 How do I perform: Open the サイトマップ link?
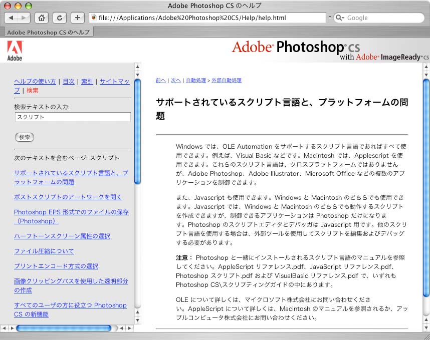pos(114,82)
